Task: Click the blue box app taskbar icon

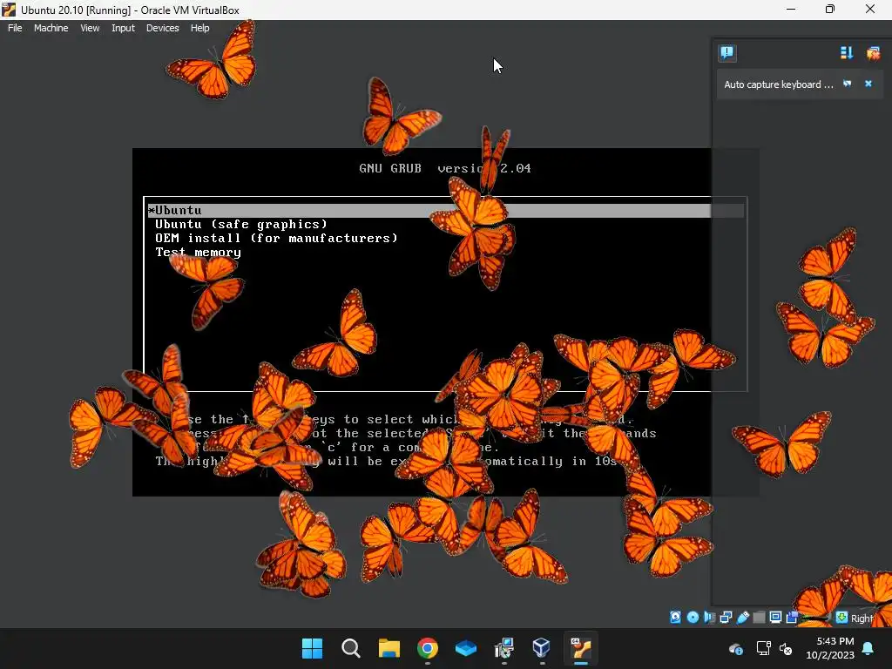Action: point(466,648)
